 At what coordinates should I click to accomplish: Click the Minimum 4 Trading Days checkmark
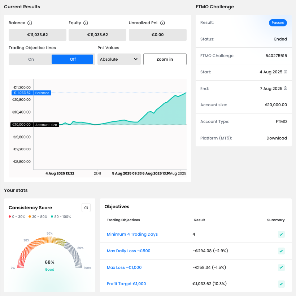(281, 235)
